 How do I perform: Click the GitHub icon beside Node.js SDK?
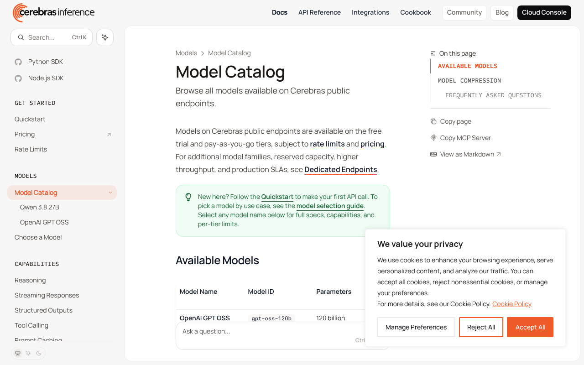(18, 78)
